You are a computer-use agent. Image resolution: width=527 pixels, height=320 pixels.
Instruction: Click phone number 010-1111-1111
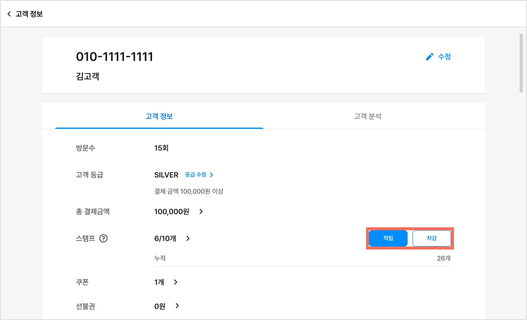(115, 57)
